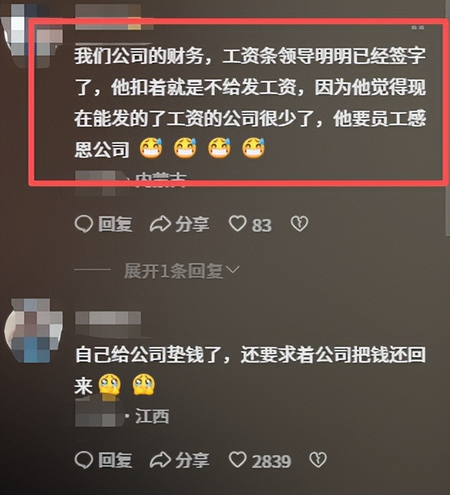This screenshot has height=495, width=450.
Task: Open the more-options dots in highlighted comment
Action: [x=418, y=28]
